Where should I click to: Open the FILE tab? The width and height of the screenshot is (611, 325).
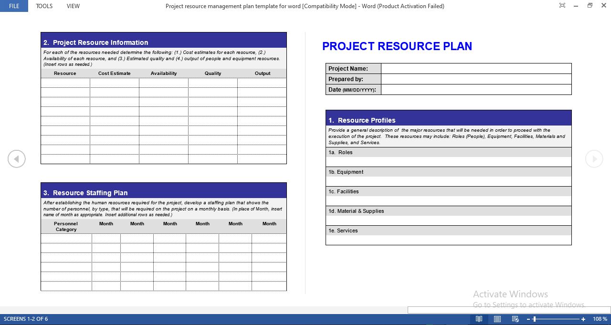click(13, 6)
